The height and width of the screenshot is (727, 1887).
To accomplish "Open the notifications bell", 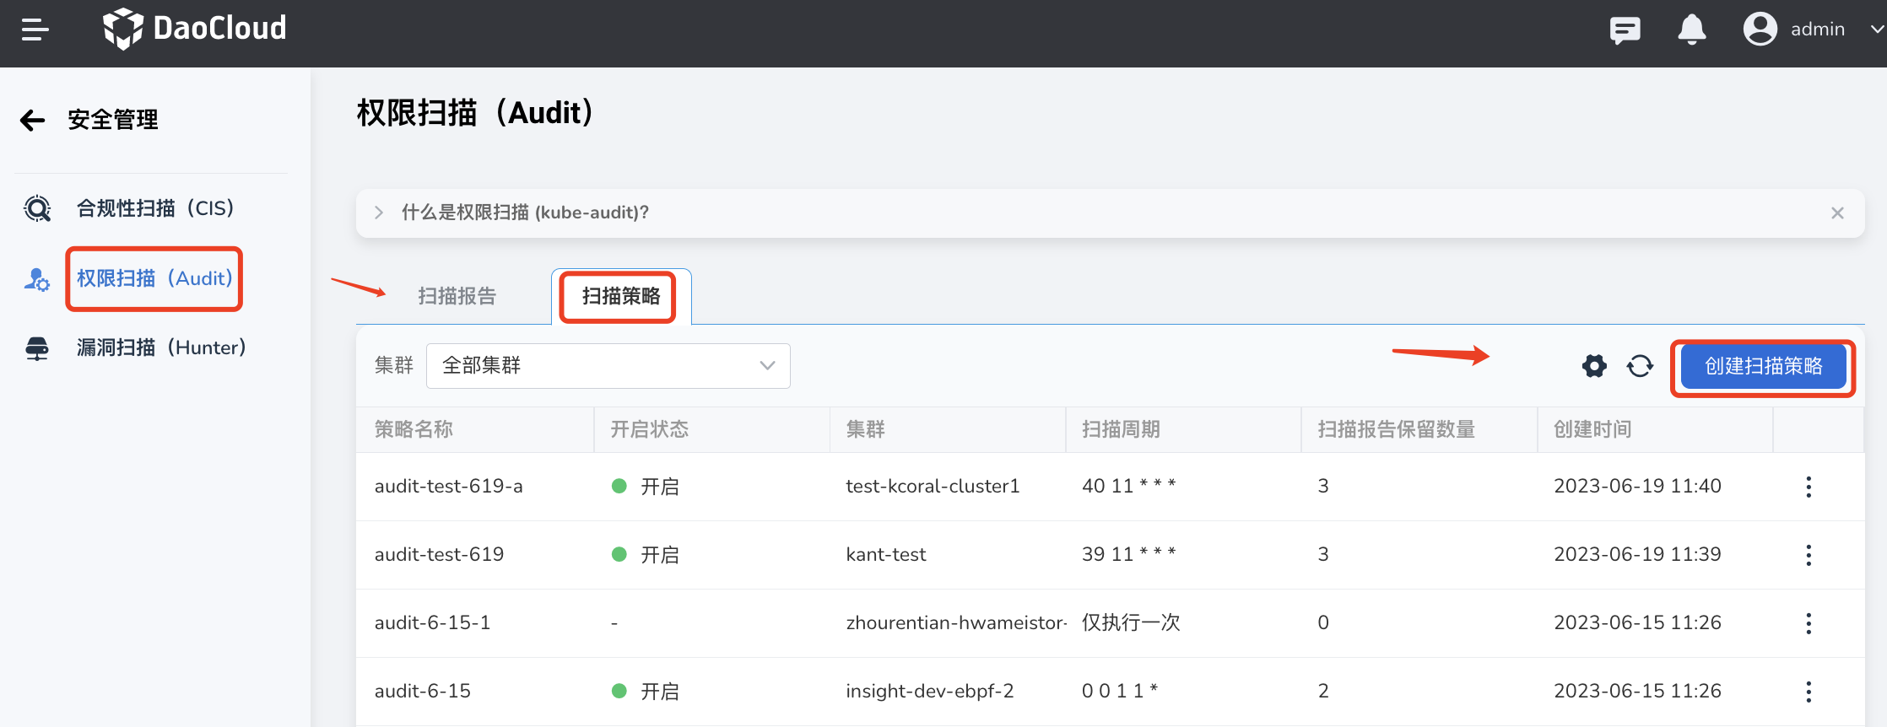I will (x=1691, y=30).
